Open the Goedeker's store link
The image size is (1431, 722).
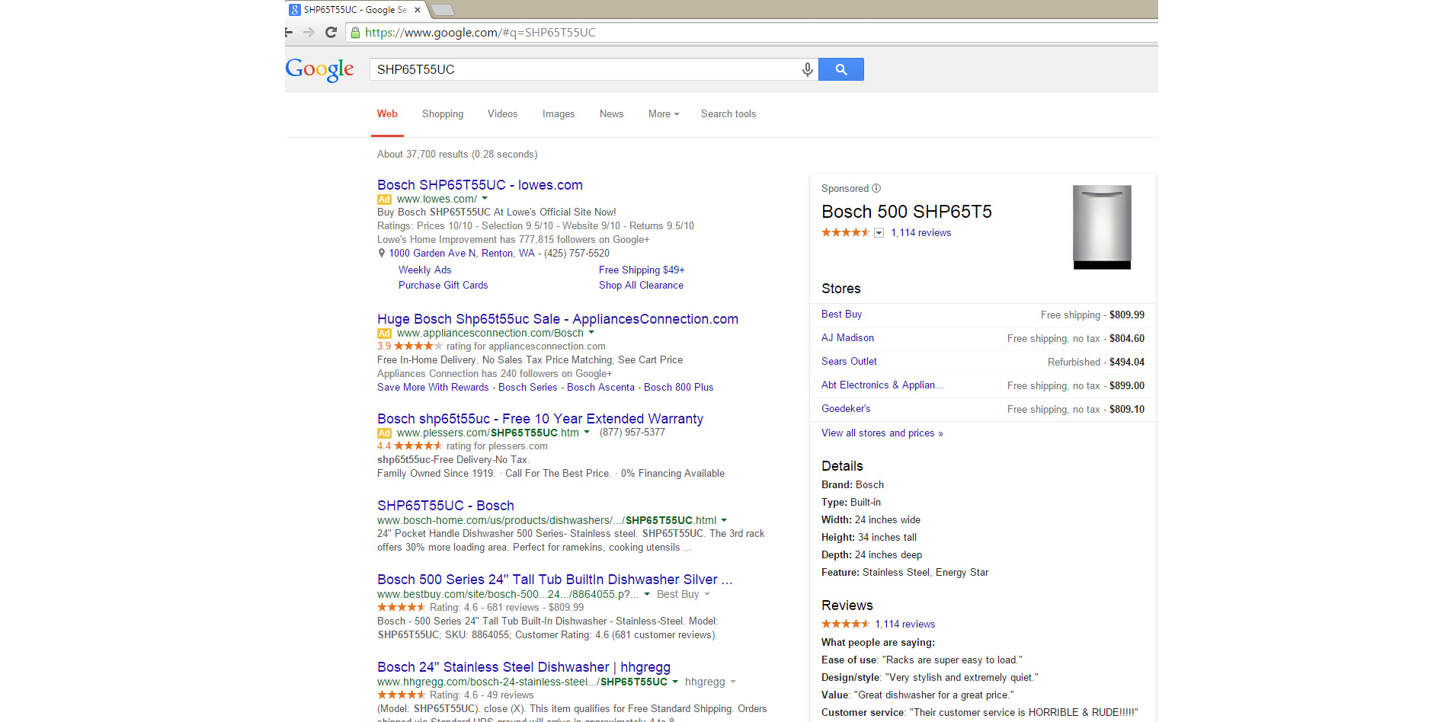pos(846,409)
